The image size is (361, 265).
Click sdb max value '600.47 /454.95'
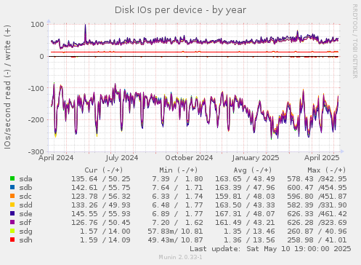coord(317,188)
